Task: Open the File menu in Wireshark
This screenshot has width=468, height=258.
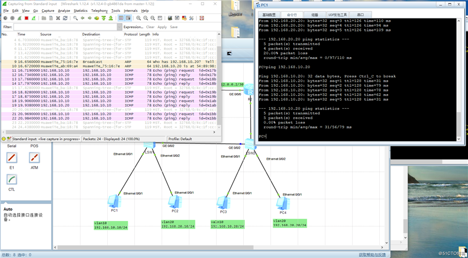Action: 6,11
